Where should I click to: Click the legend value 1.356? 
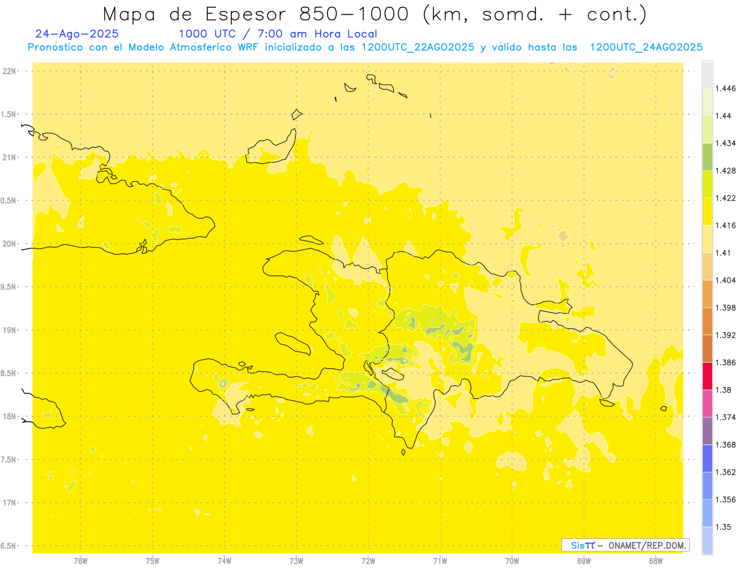click(726, 500)
